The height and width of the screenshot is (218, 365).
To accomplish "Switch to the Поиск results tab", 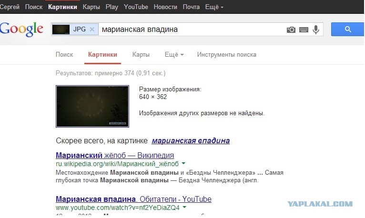I will click(64, 55).
